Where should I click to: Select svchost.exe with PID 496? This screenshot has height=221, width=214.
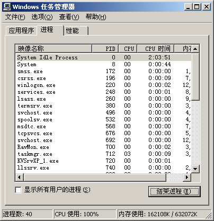[103, 112]
